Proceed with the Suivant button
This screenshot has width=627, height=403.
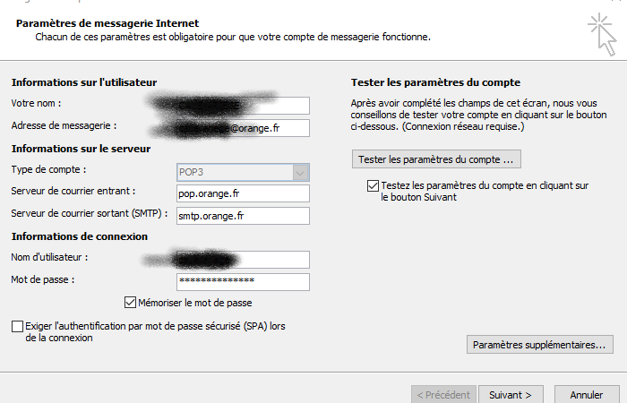coord(511,394)
